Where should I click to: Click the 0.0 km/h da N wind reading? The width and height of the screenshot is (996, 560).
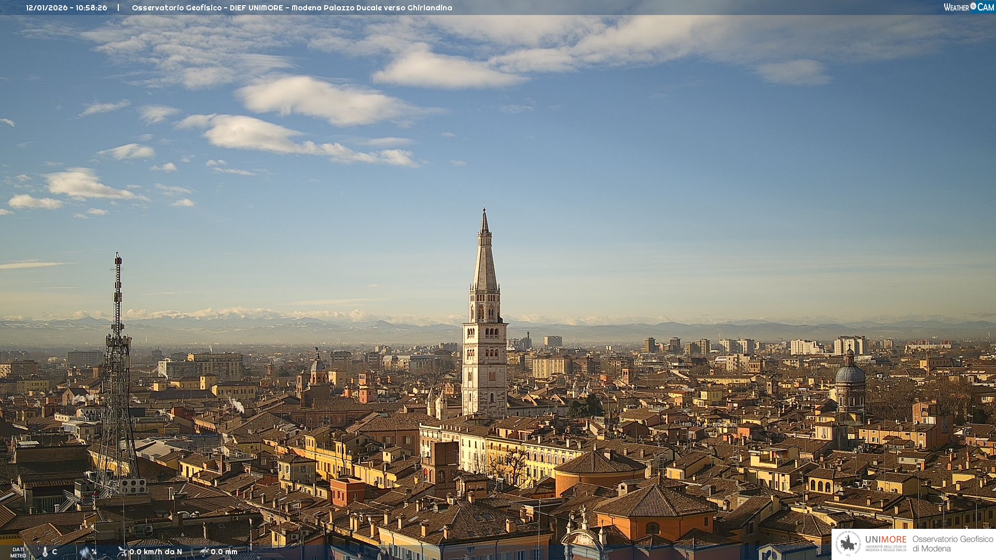pyautogui.click(x=156, y=552)
